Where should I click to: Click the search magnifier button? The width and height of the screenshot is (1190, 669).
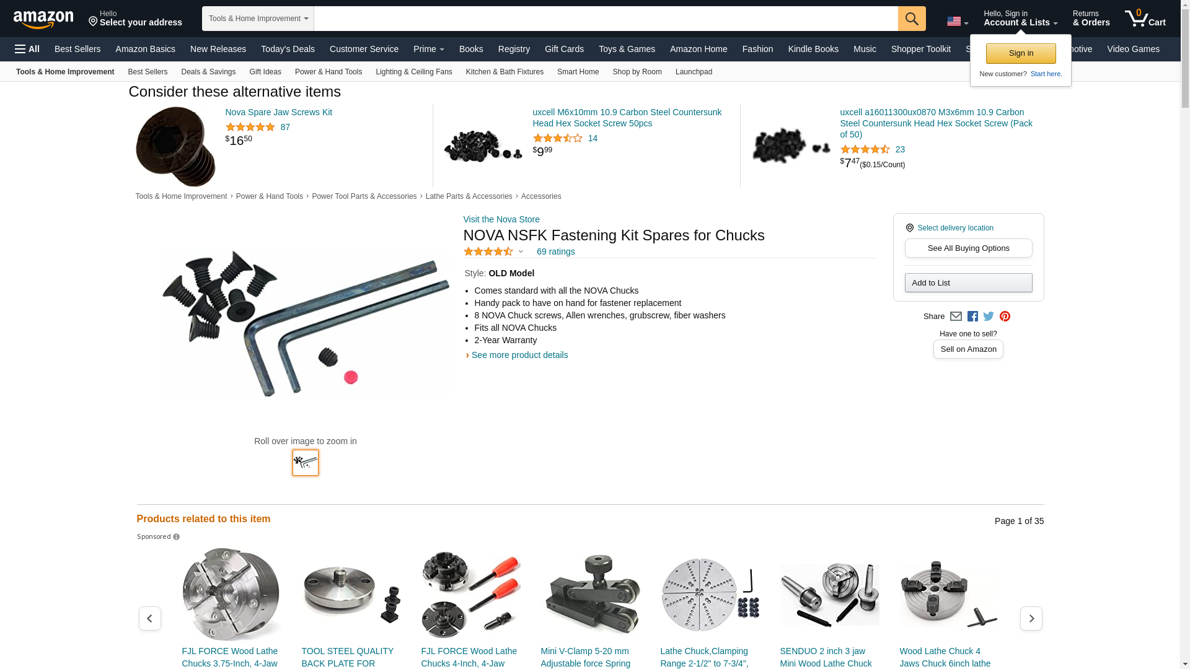point(912,19)
